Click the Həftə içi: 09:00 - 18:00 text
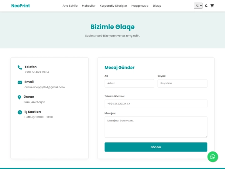Image resolution: width=225 pixels, height=169 pixels. click(39, 117)
